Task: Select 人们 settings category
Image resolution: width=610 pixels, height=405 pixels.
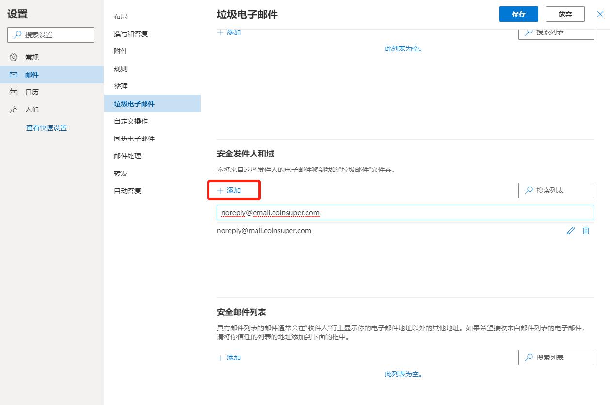Action: [52, 109]
